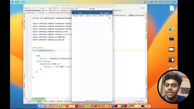Click the FlowRowAndColumn function name in code

pyautogui.click(x=44, y=51)
